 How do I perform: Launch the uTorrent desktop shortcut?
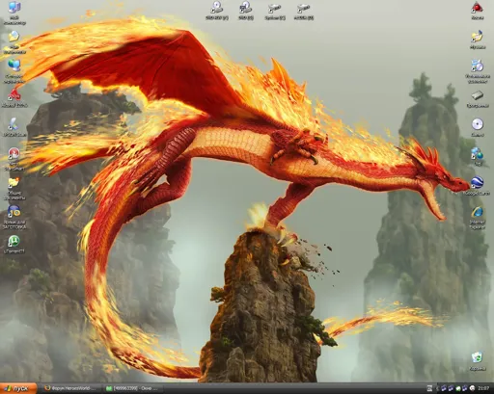point(14,244)
